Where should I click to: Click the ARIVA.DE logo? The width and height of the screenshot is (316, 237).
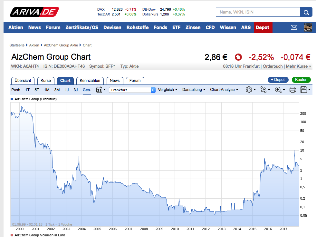(34, 12)
